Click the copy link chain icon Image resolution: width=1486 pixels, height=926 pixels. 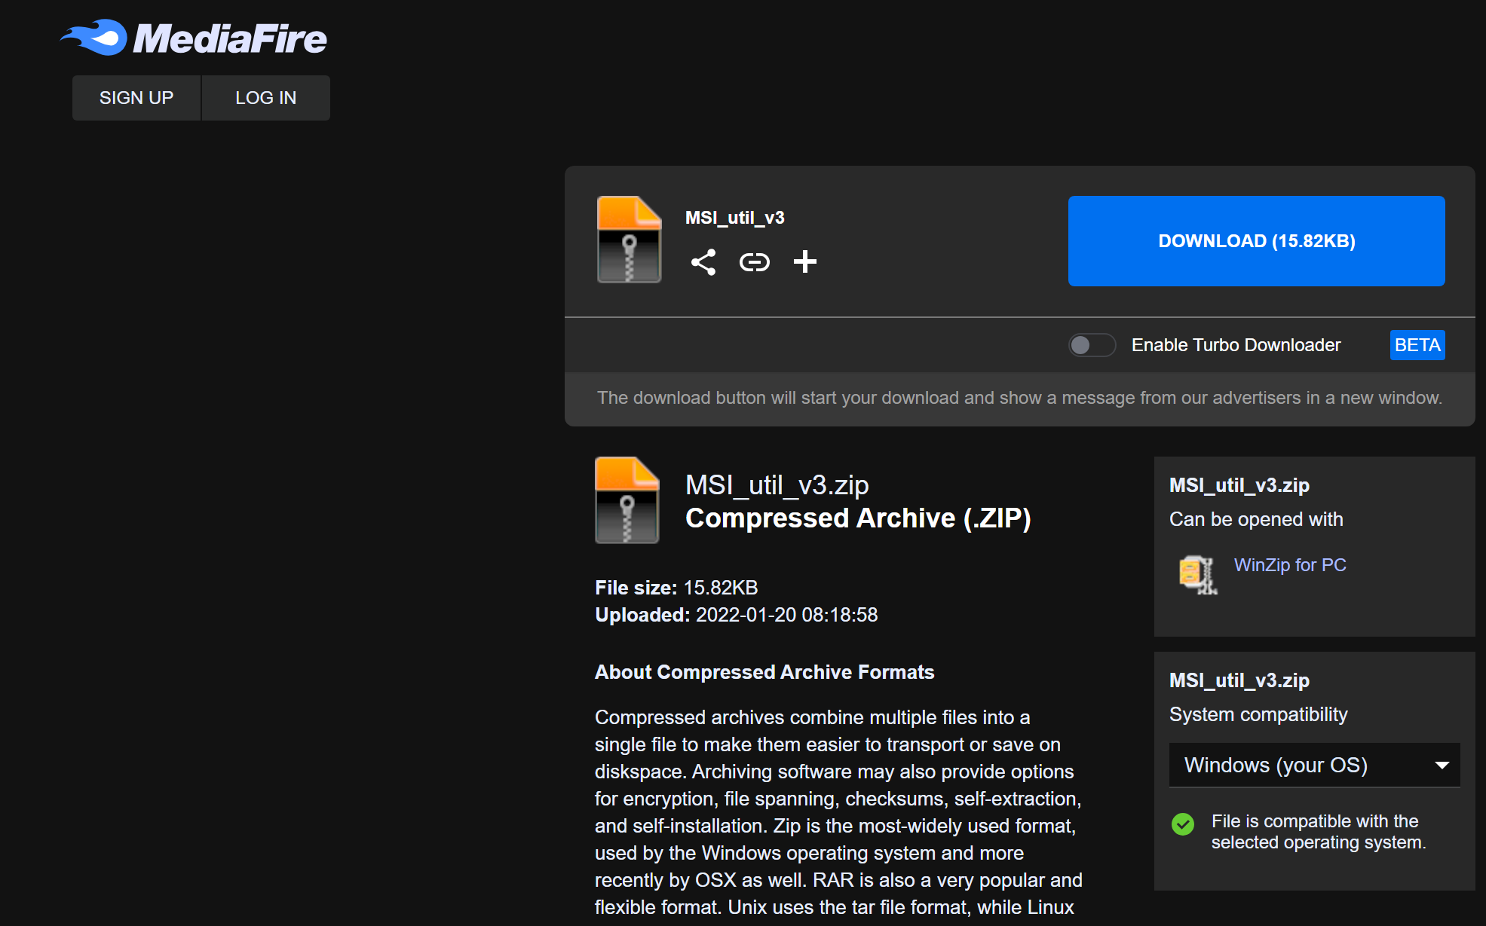pyautogui.click(x=754, y=262)
